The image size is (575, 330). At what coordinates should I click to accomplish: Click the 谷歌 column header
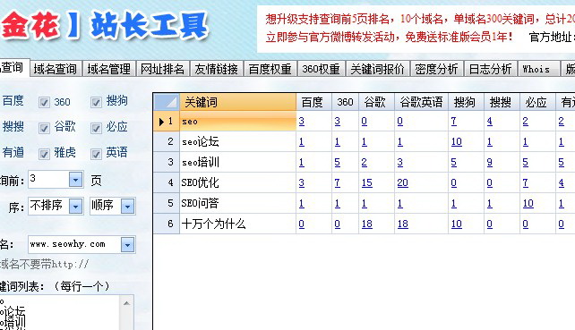click(376, 102)
